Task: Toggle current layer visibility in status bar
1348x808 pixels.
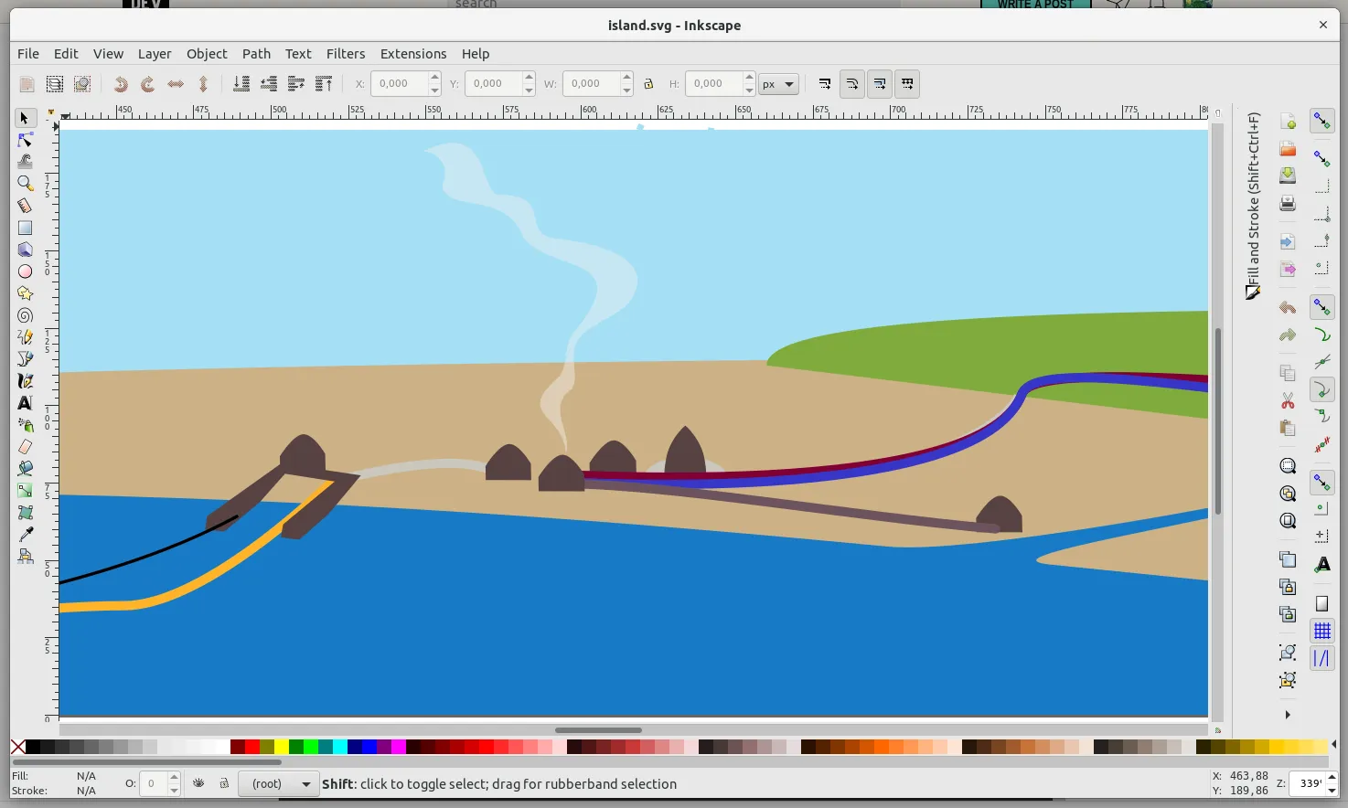Action: [198, 783]
